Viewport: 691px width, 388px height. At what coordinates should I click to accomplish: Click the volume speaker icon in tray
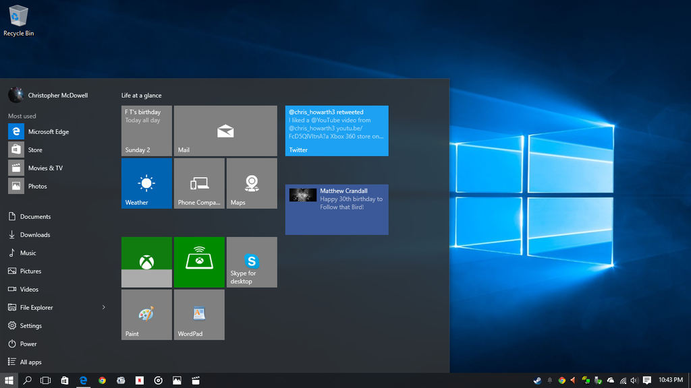click(x=634, y=381)
